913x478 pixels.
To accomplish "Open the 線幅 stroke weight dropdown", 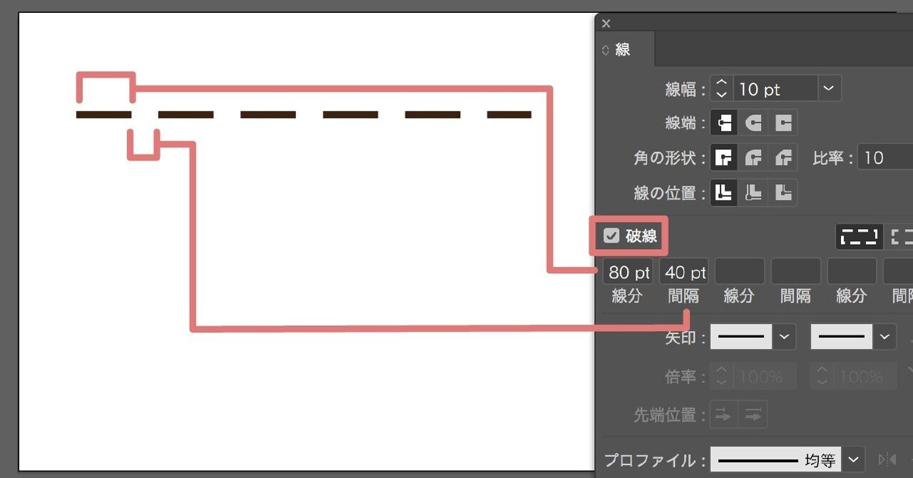I will (829, 88).
